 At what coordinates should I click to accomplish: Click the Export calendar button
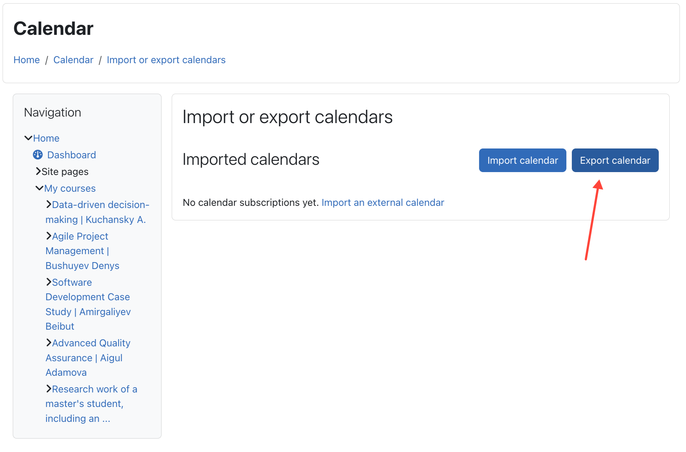click(x=615, y=160)
